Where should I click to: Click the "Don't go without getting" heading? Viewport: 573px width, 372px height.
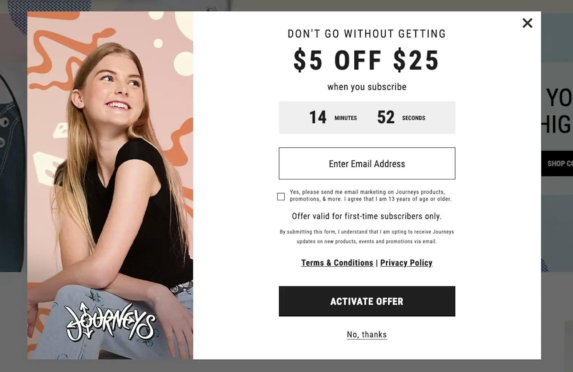click(367, 34)
